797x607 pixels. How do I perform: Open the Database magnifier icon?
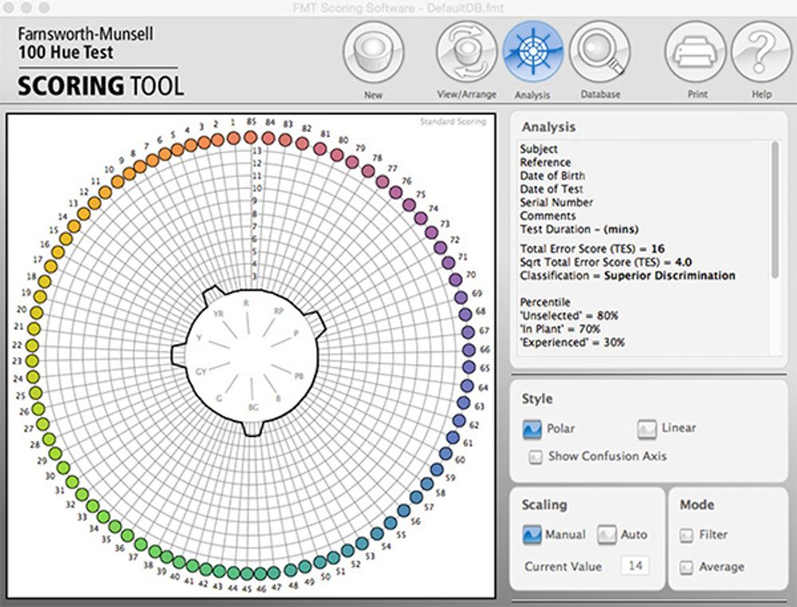point(600,53)
